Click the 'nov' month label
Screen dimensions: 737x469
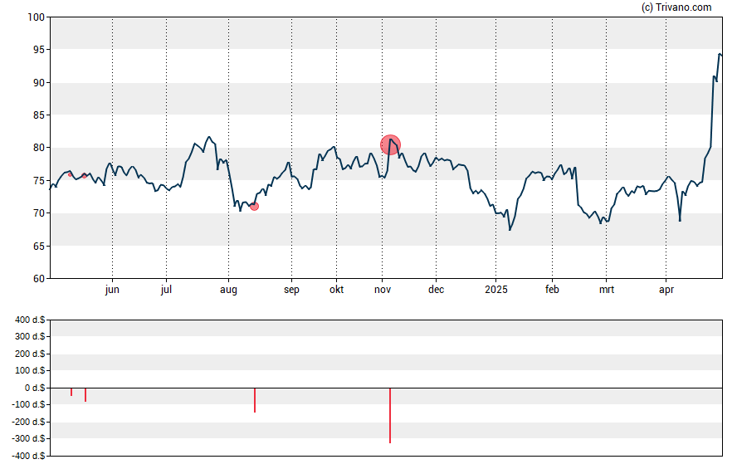click(383, 290)
